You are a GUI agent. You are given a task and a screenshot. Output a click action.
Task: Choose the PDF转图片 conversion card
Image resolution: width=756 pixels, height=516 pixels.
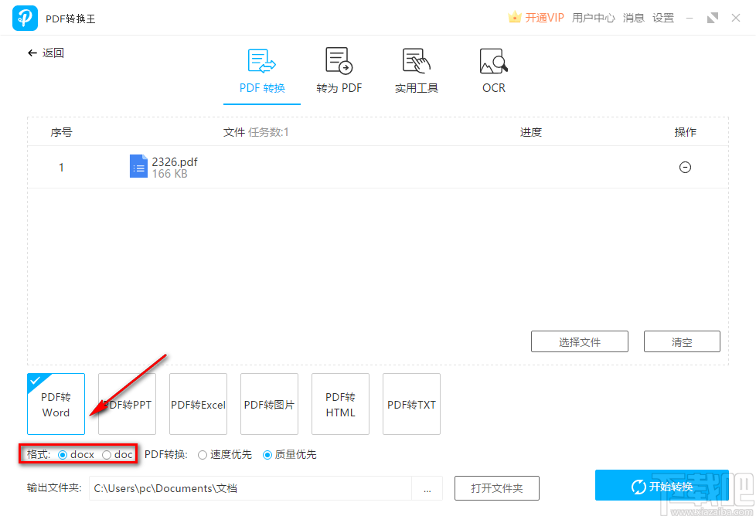(x=269, y=404)
